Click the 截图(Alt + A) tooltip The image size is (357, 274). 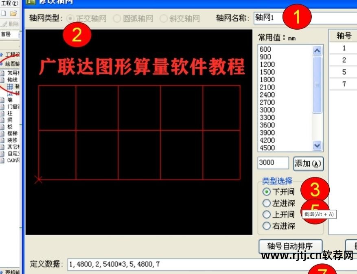[319, 214]
